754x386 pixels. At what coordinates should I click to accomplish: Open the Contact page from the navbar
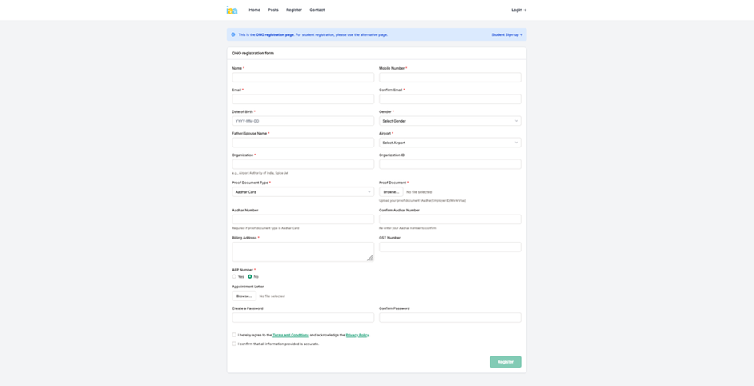317,10
